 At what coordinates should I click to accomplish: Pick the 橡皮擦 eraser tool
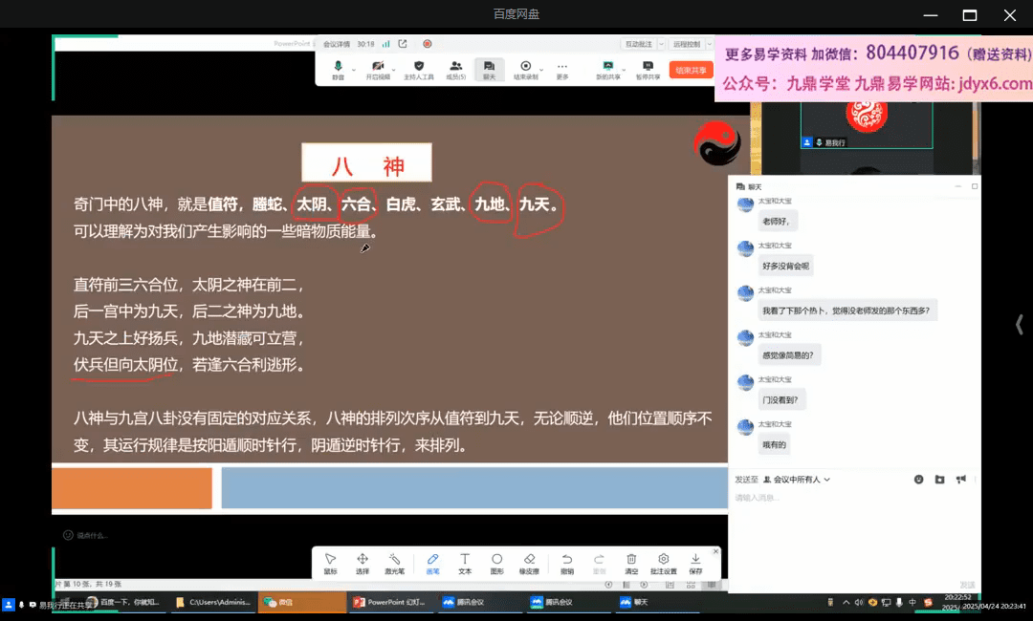pyautogui.click(x=529, y=563)
